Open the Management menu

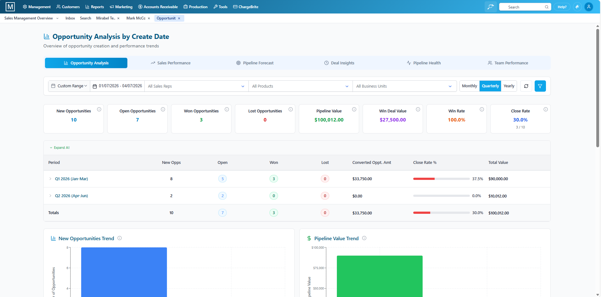click(x=37, y=7)
